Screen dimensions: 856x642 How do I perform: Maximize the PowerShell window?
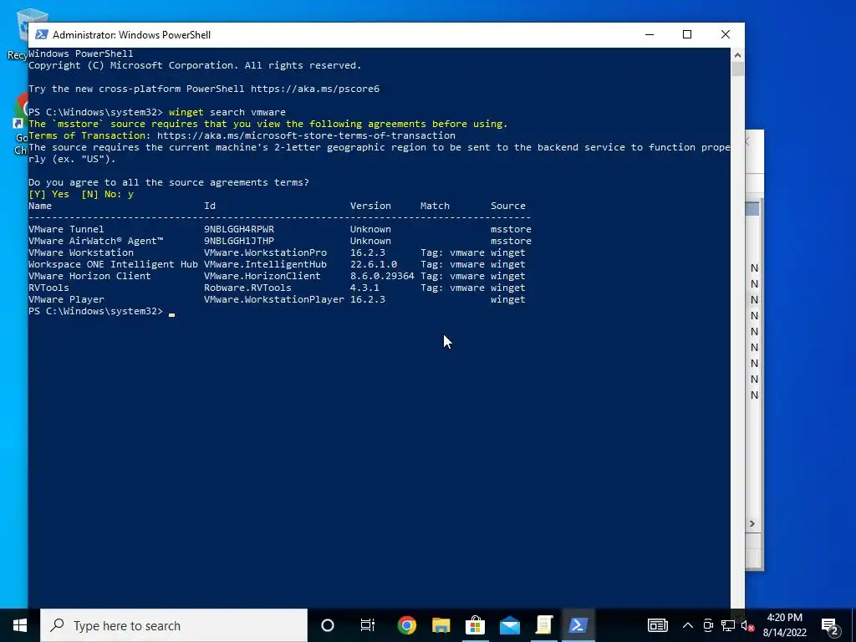click(687, 34)
